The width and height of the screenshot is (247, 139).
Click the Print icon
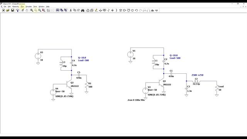pyautogui.click(x=91, y=10)
